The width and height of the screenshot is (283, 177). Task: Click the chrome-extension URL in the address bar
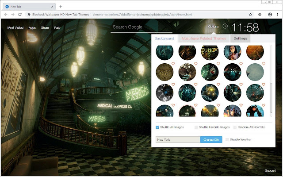[142, 15]
